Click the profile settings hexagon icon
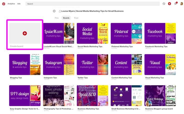This screenshot has height=114, width=184. pos(54,11)
